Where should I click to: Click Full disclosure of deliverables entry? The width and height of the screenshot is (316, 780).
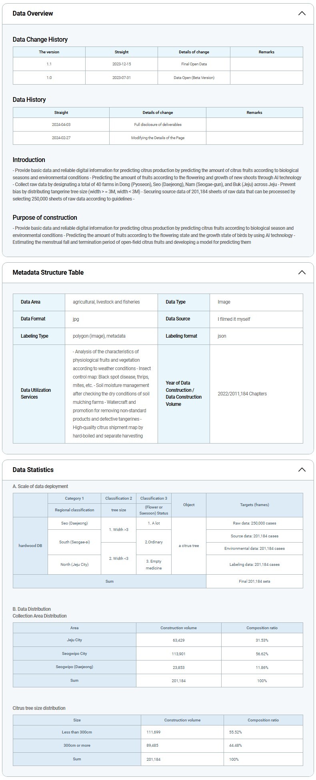click(158, 124)
